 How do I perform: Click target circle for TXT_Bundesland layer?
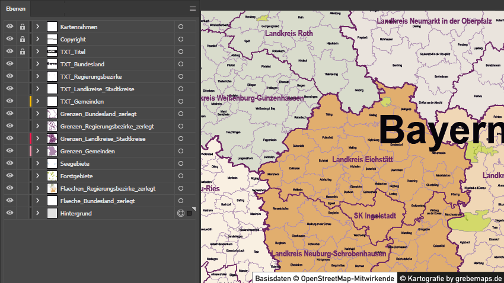180,65
